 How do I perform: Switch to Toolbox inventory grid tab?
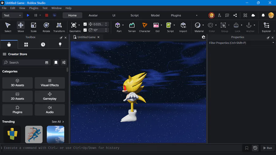pos(26,44)
